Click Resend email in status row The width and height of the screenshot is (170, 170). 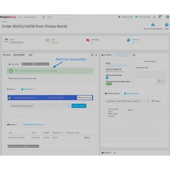(x=84, y=98)
